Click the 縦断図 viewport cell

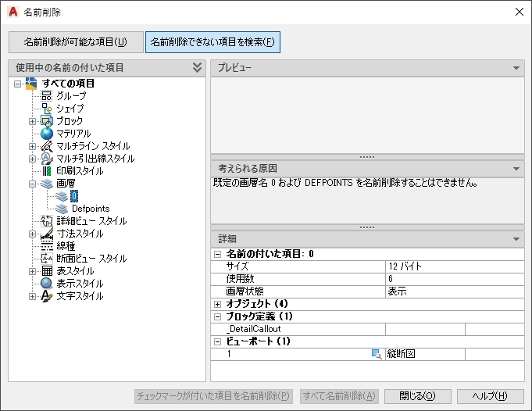coord(425,354)
